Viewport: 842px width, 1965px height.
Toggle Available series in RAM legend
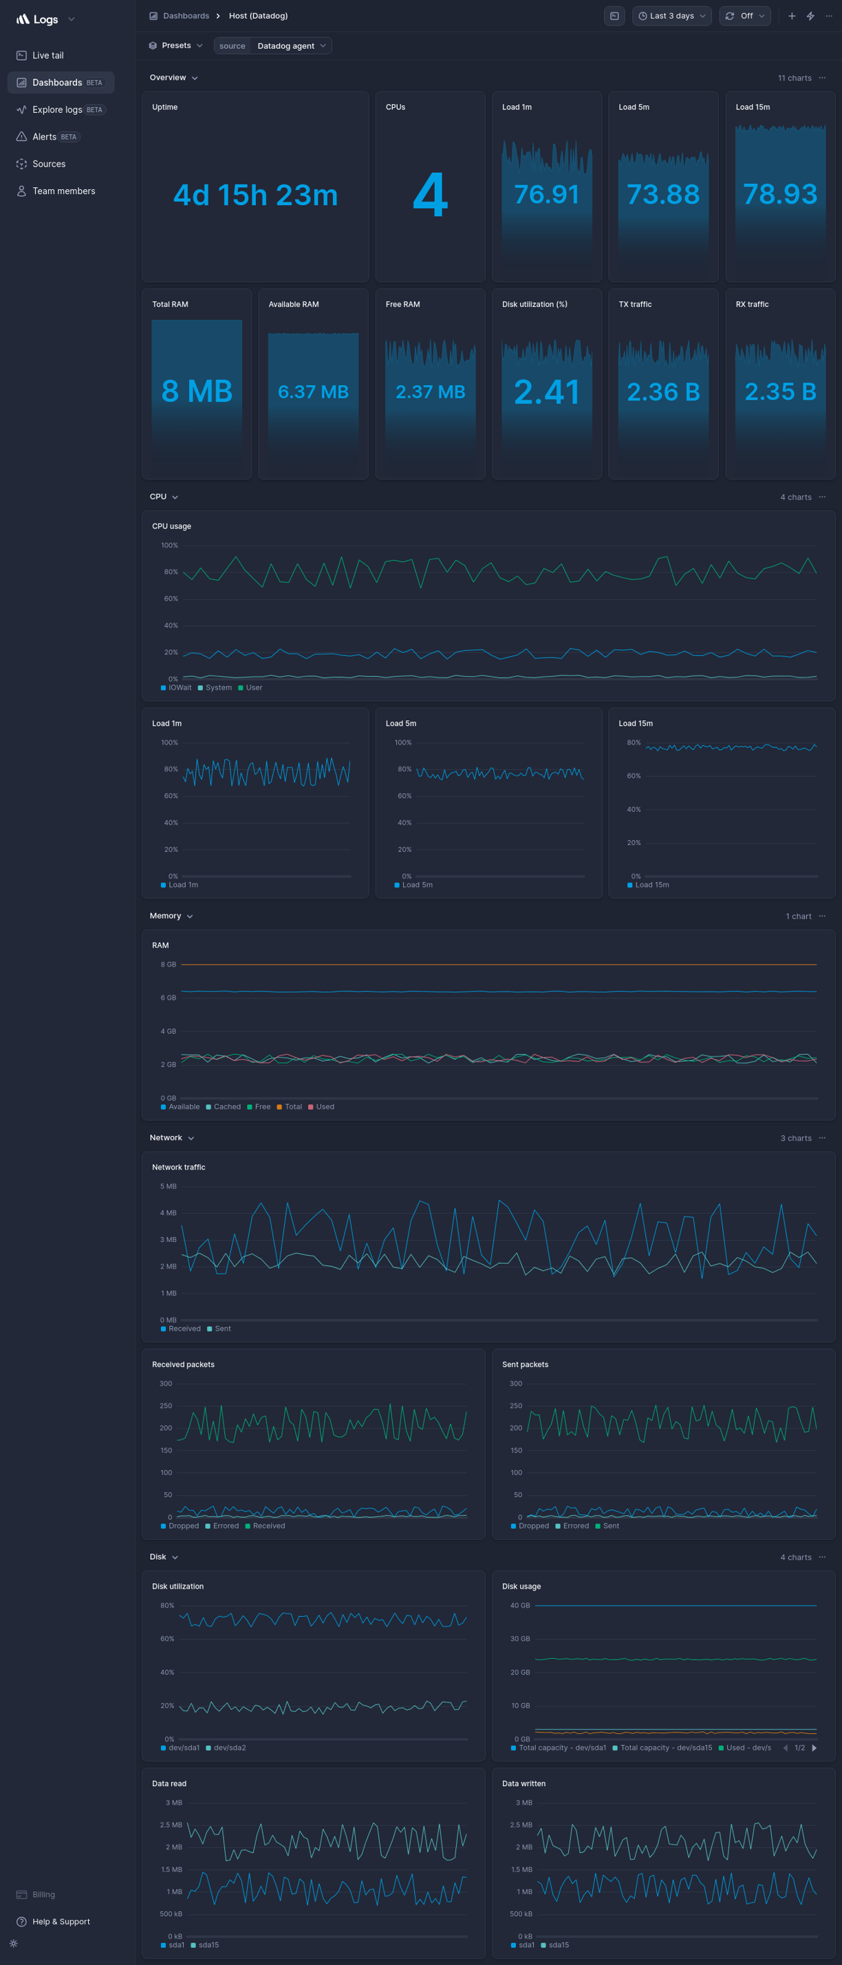coord(180,1106)
